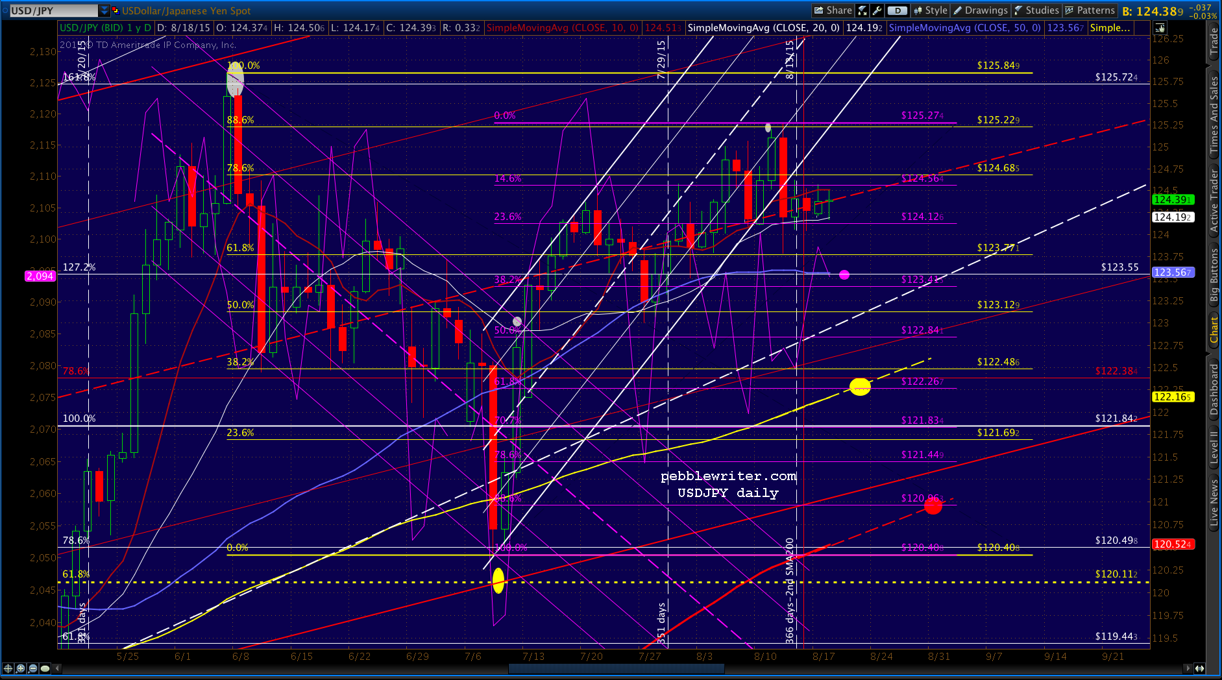The image size is (1222, 680).
Task: Open the Times And Sales side tab
Action: click(x=1214, y=115)
